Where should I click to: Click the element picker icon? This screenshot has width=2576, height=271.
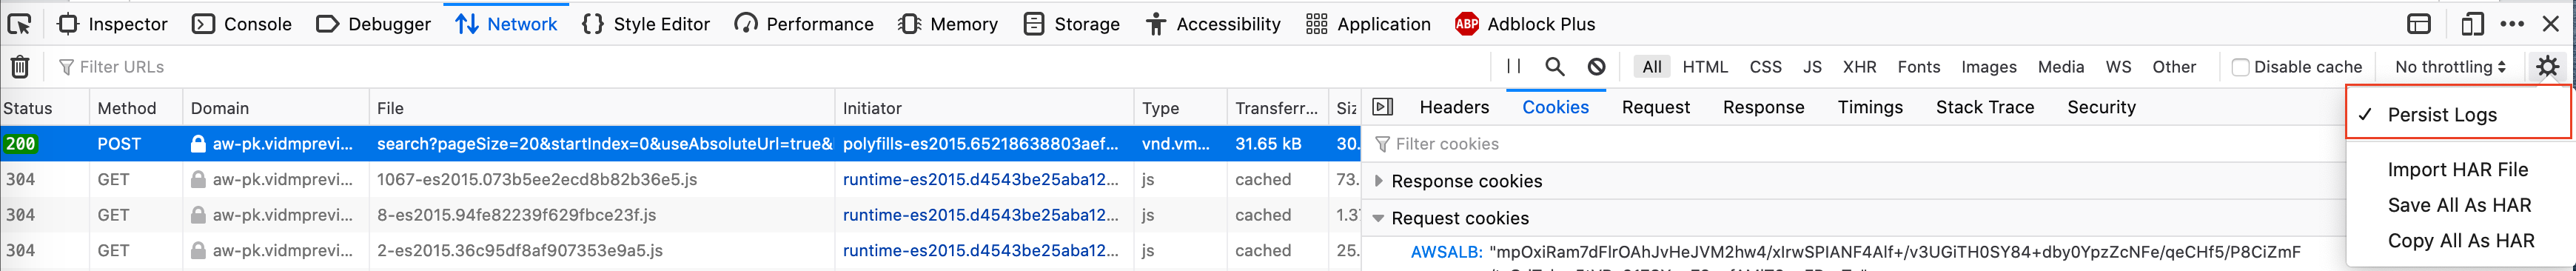19,23
